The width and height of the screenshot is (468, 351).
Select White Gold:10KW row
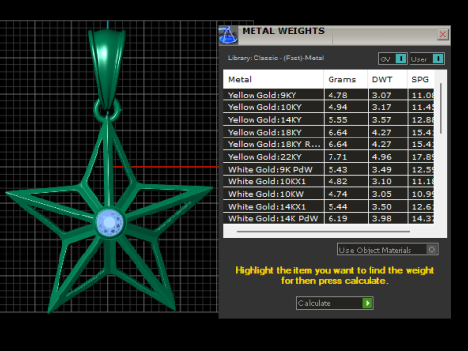(x=329, y=194)
